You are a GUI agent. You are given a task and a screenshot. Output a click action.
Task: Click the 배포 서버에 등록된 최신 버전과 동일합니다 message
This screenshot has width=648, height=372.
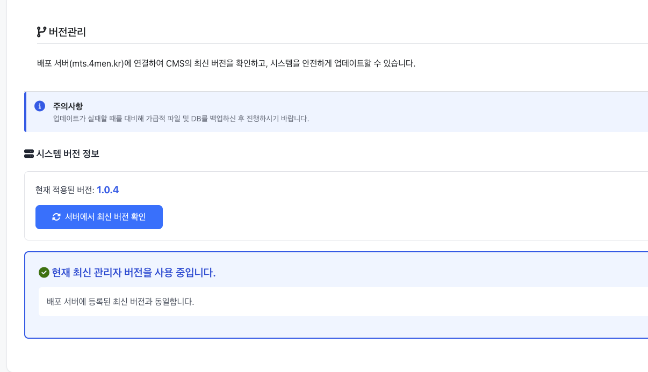120,302
